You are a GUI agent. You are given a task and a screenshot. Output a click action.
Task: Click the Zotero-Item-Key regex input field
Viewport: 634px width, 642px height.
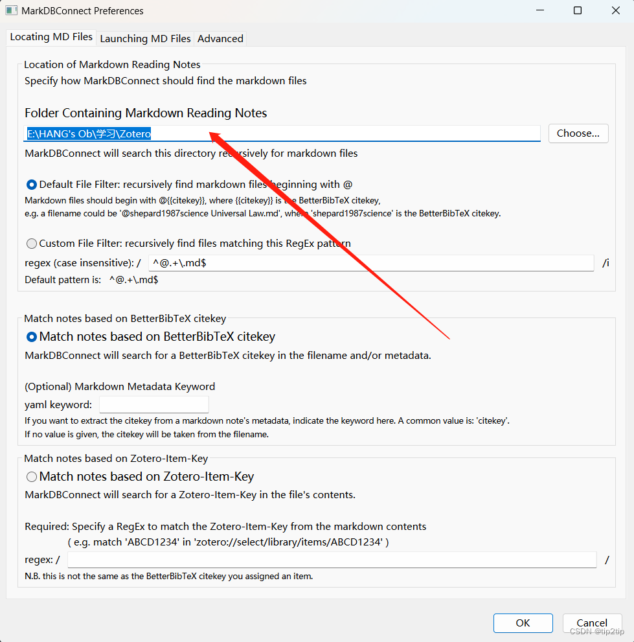coord(332,560)
